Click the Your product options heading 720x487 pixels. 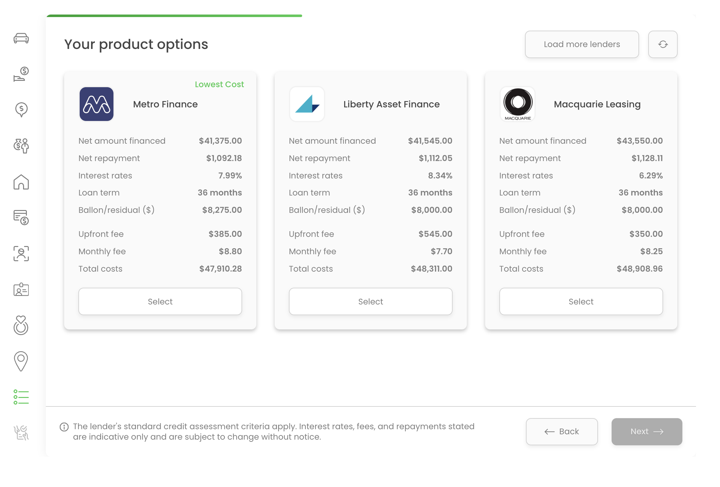136,44
